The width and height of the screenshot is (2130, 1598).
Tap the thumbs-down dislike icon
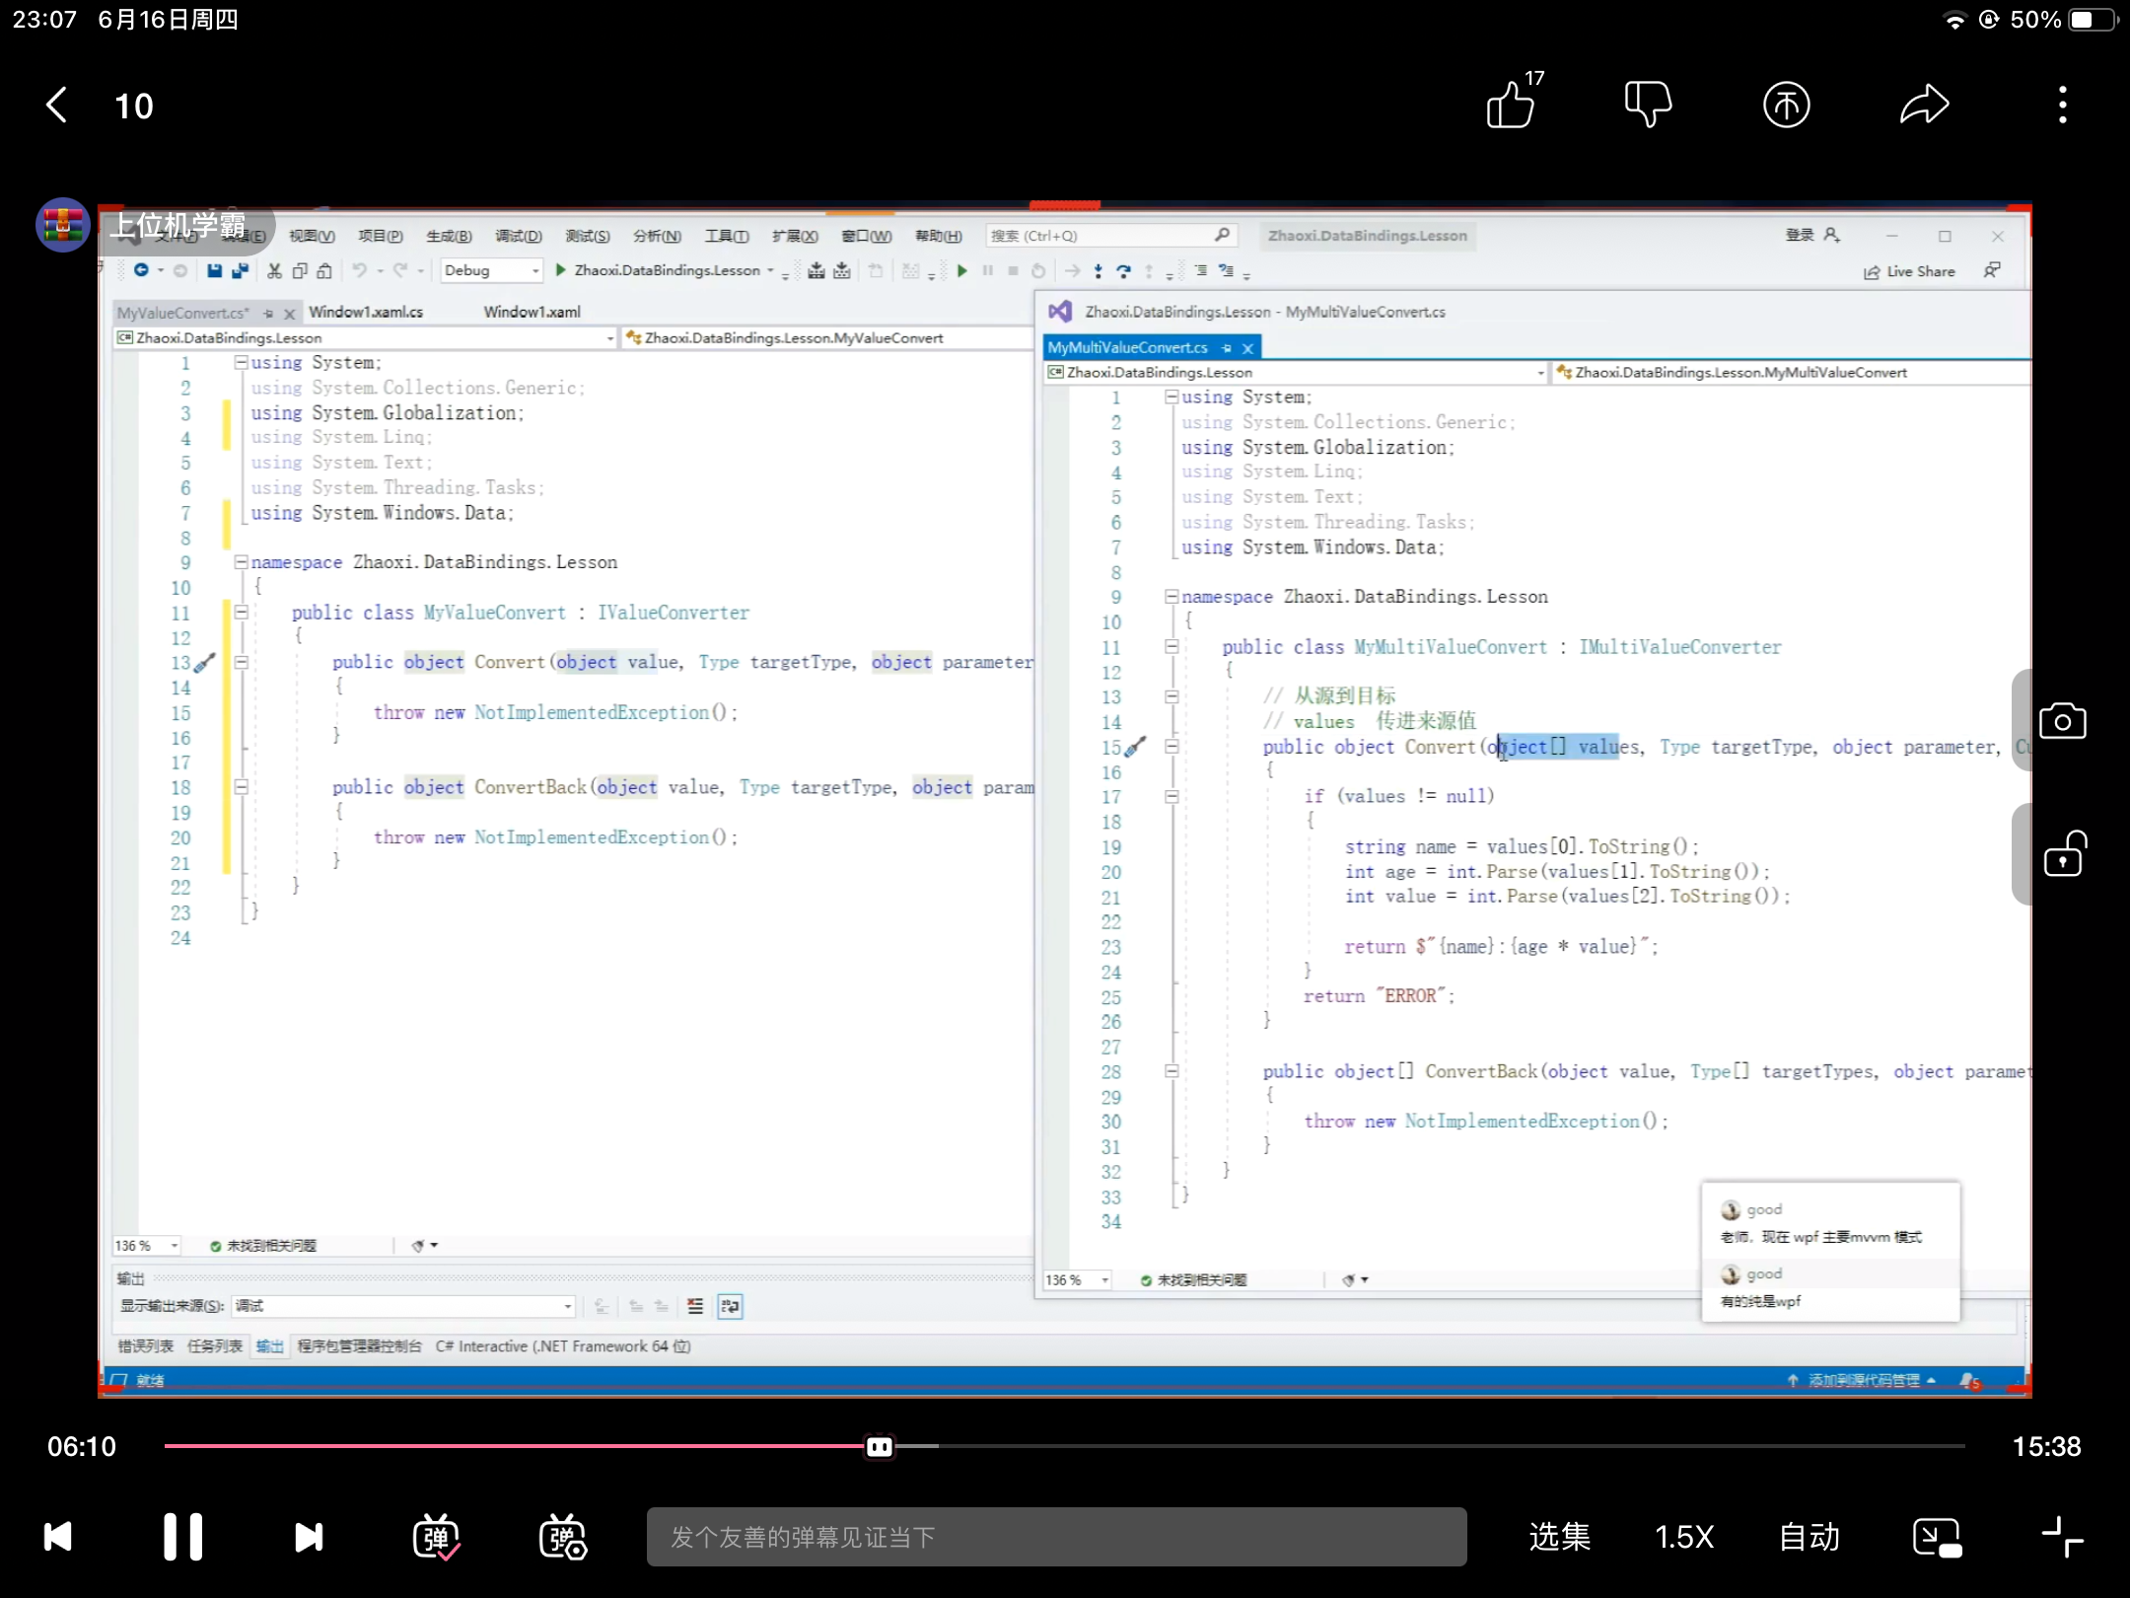(x=1648, y=105)
